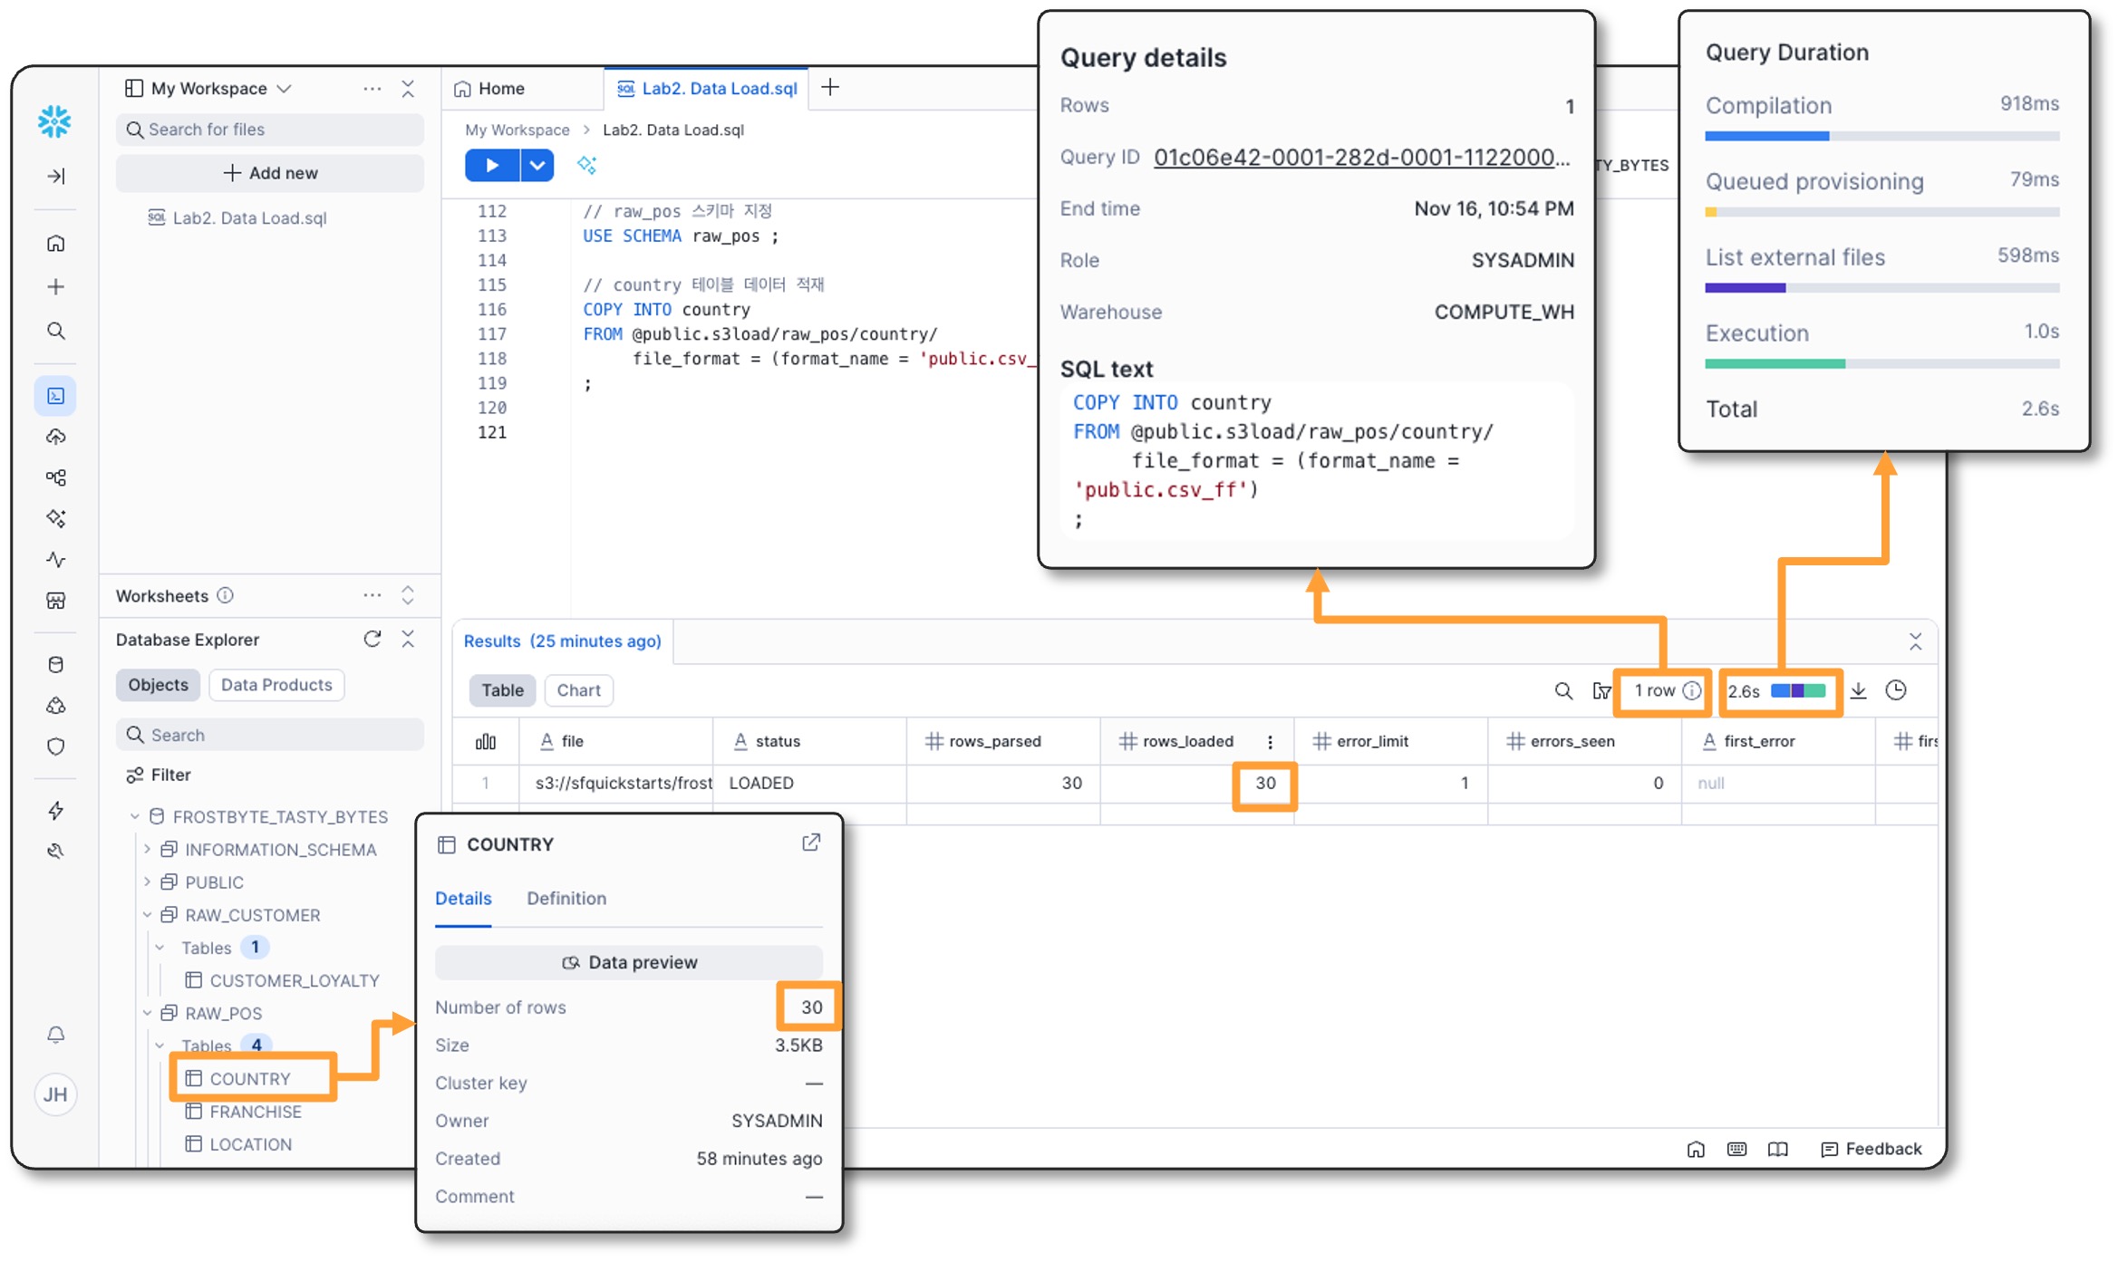Expand the PUBLIC schema node
This screenshot has width=2118, height=1262.
147,881
